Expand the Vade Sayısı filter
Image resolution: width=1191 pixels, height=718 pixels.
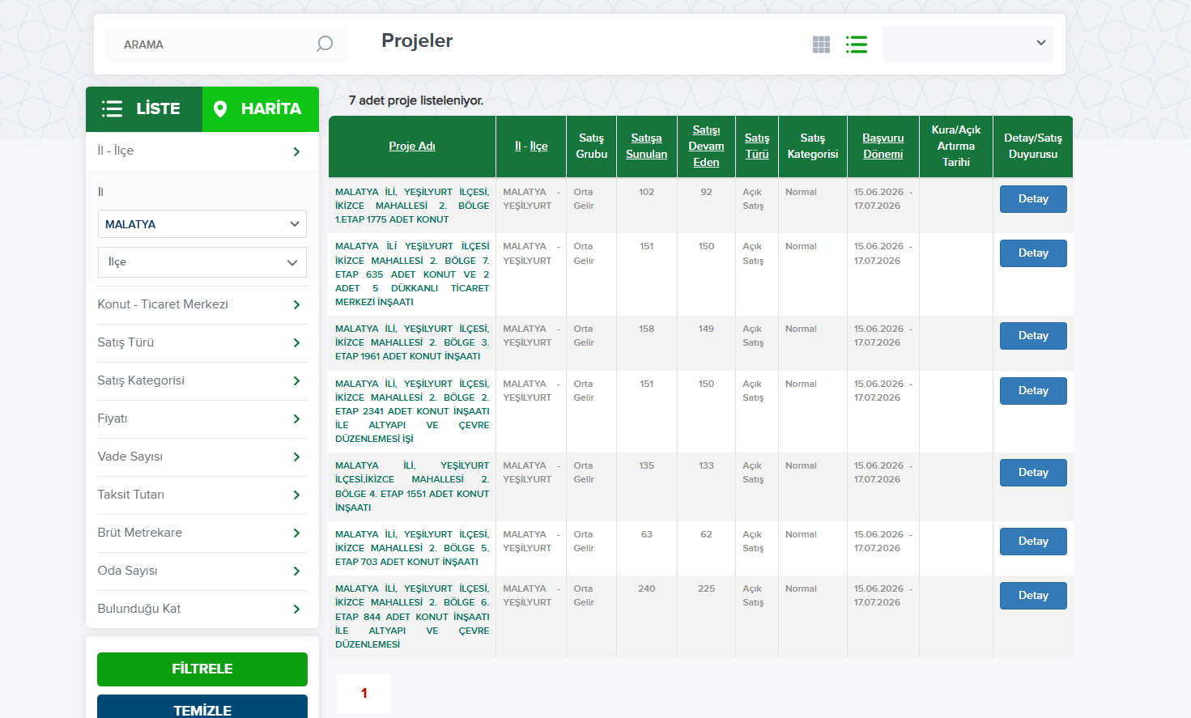pyautogui.click(x=202, y=457)
